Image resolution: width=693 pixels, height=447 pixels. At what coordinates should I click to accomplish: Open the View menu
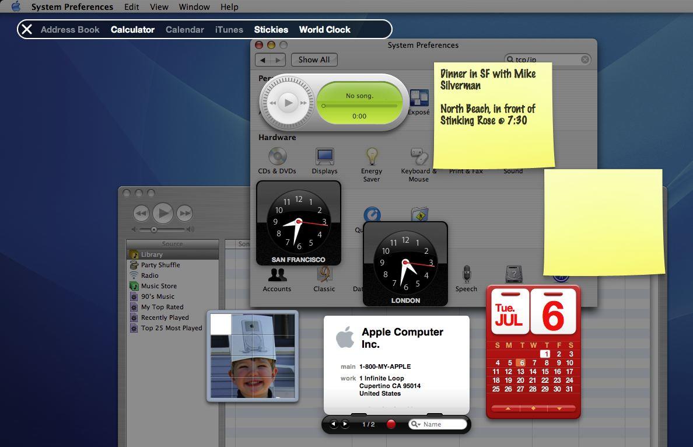[x=159, y=6]
